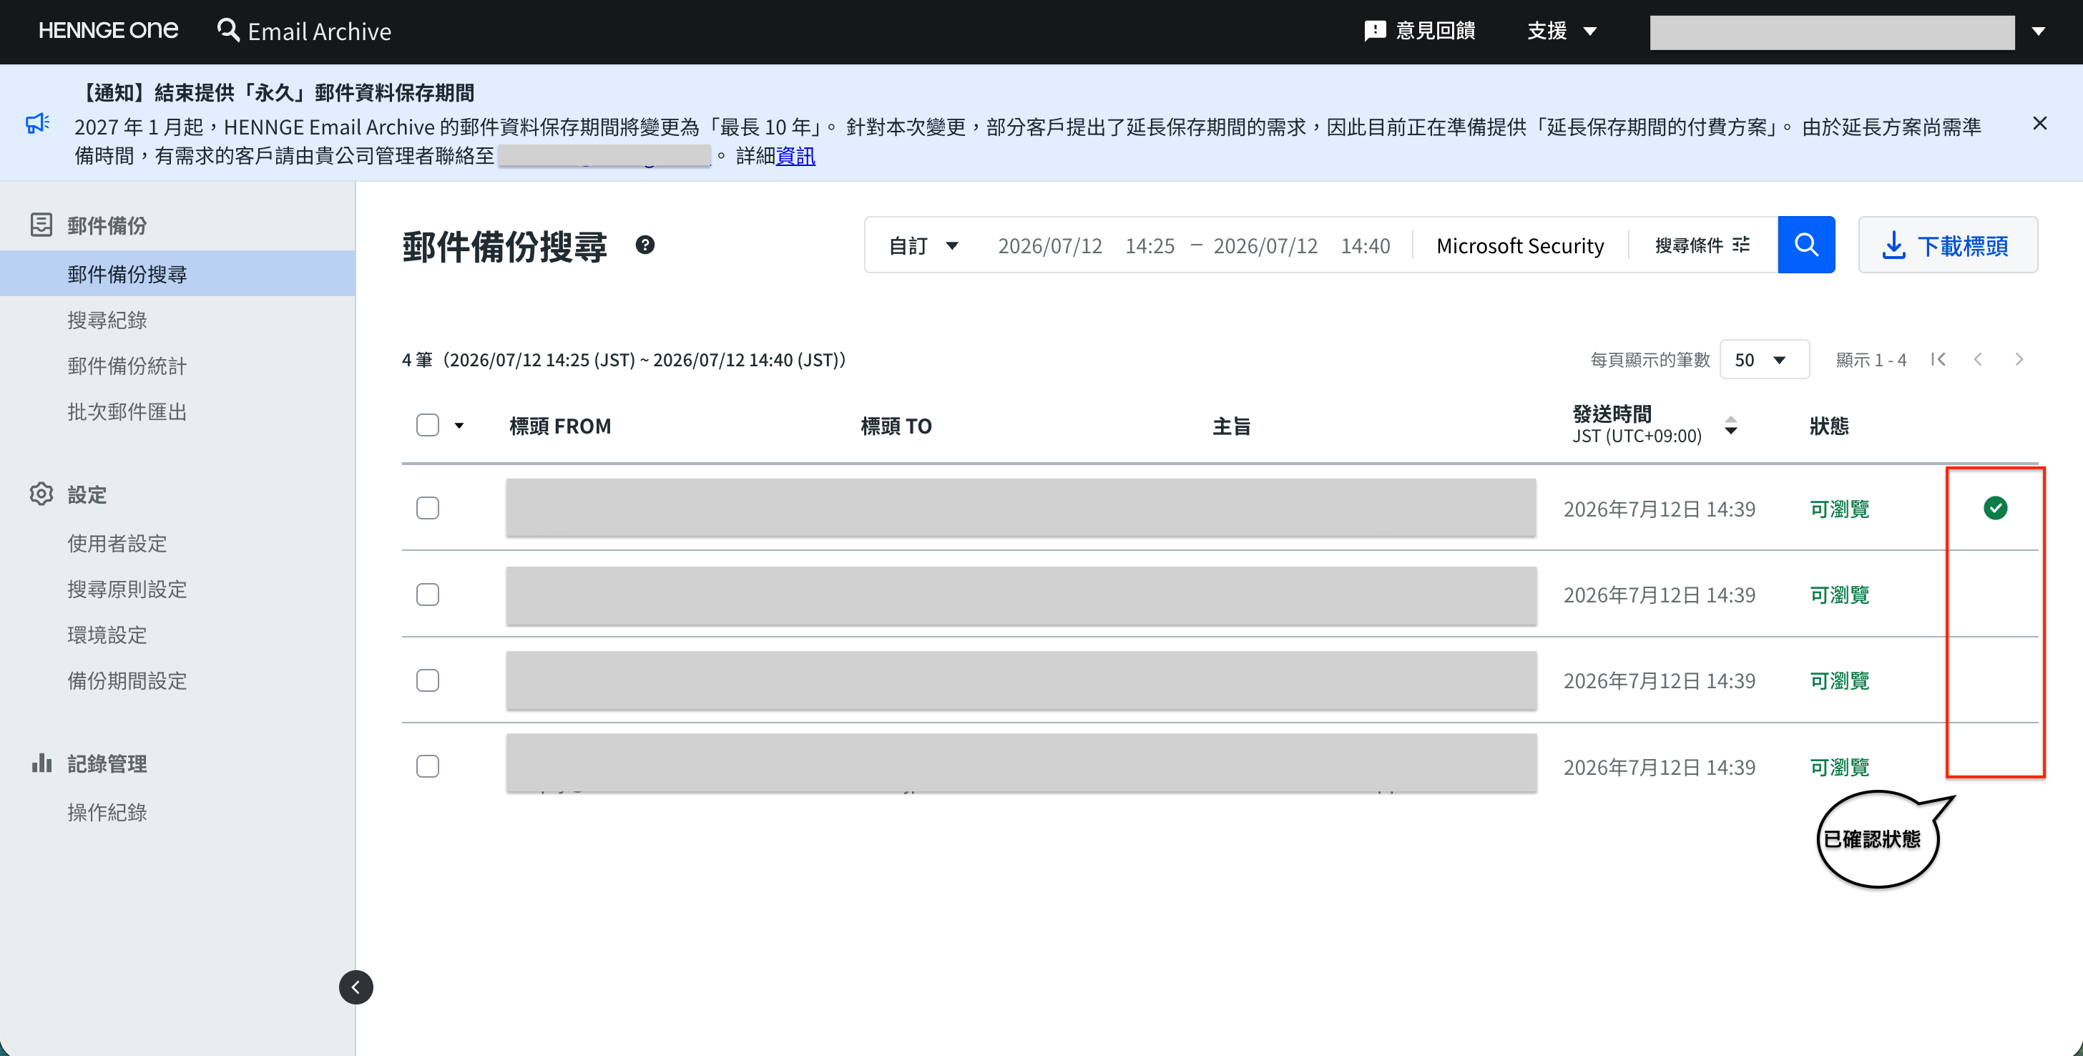
Task: Click the 標頭 TO column header
Action: coord(896,425)
